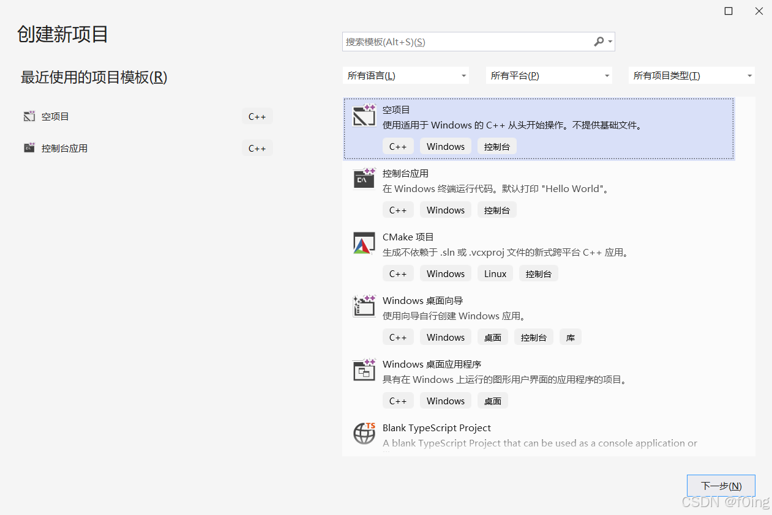772x515 pixels.
Task: Click the Blank TypeScript Project globe icon
Action: pyautogui.click(x=364, y=433)
